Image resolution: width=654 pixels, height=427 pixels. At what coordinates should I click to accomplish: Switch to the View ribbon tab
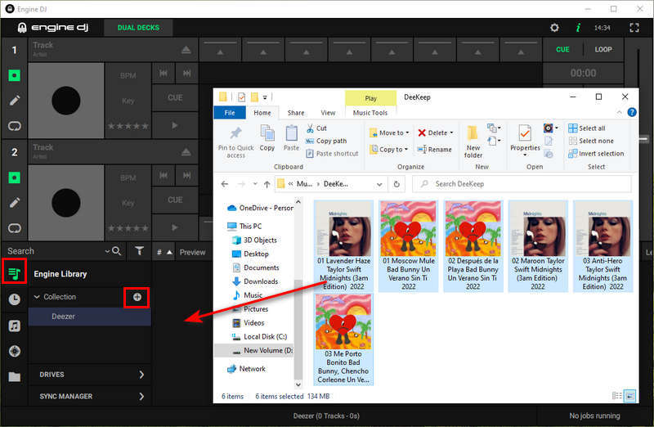pyautogui.click(x=328, y=113)
